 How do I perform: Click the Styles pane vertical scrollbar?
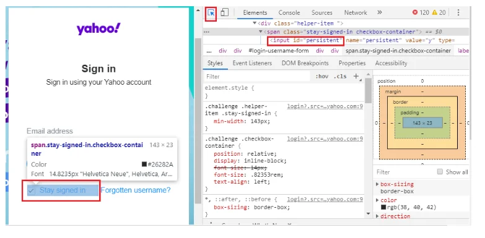tap(368, 90)
